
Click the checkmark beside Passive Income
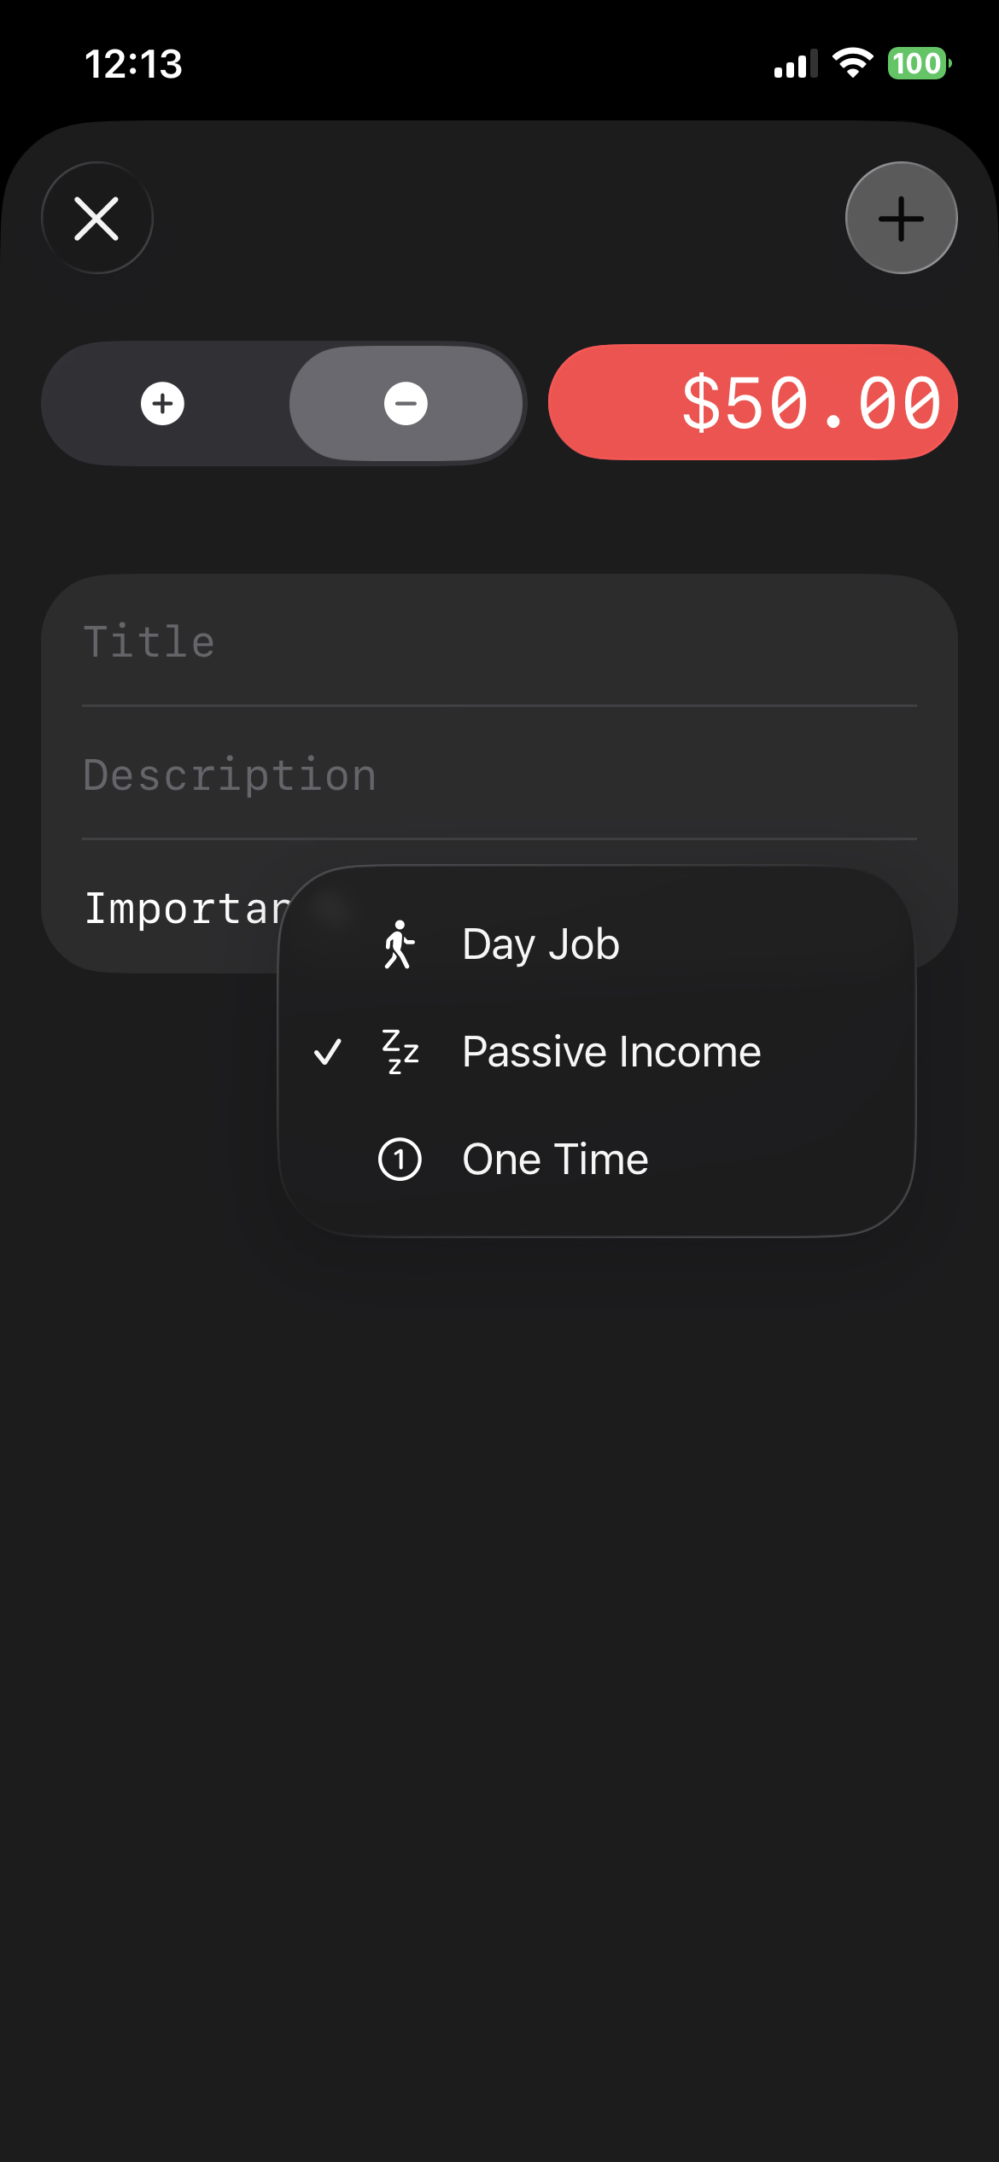coord(328,1051)
